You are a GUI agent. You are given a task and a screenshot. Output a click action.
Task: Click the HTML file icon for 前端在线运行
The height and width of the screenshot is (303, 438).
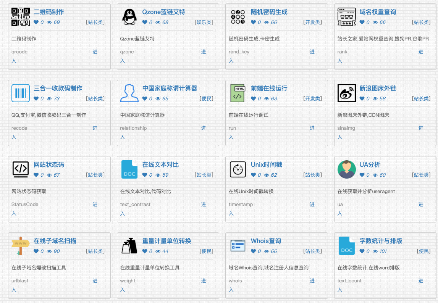click(x=238, y=93)
